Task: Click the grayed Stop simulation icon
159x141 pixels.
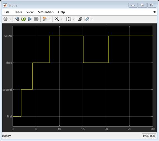Action: pos(36,19)
